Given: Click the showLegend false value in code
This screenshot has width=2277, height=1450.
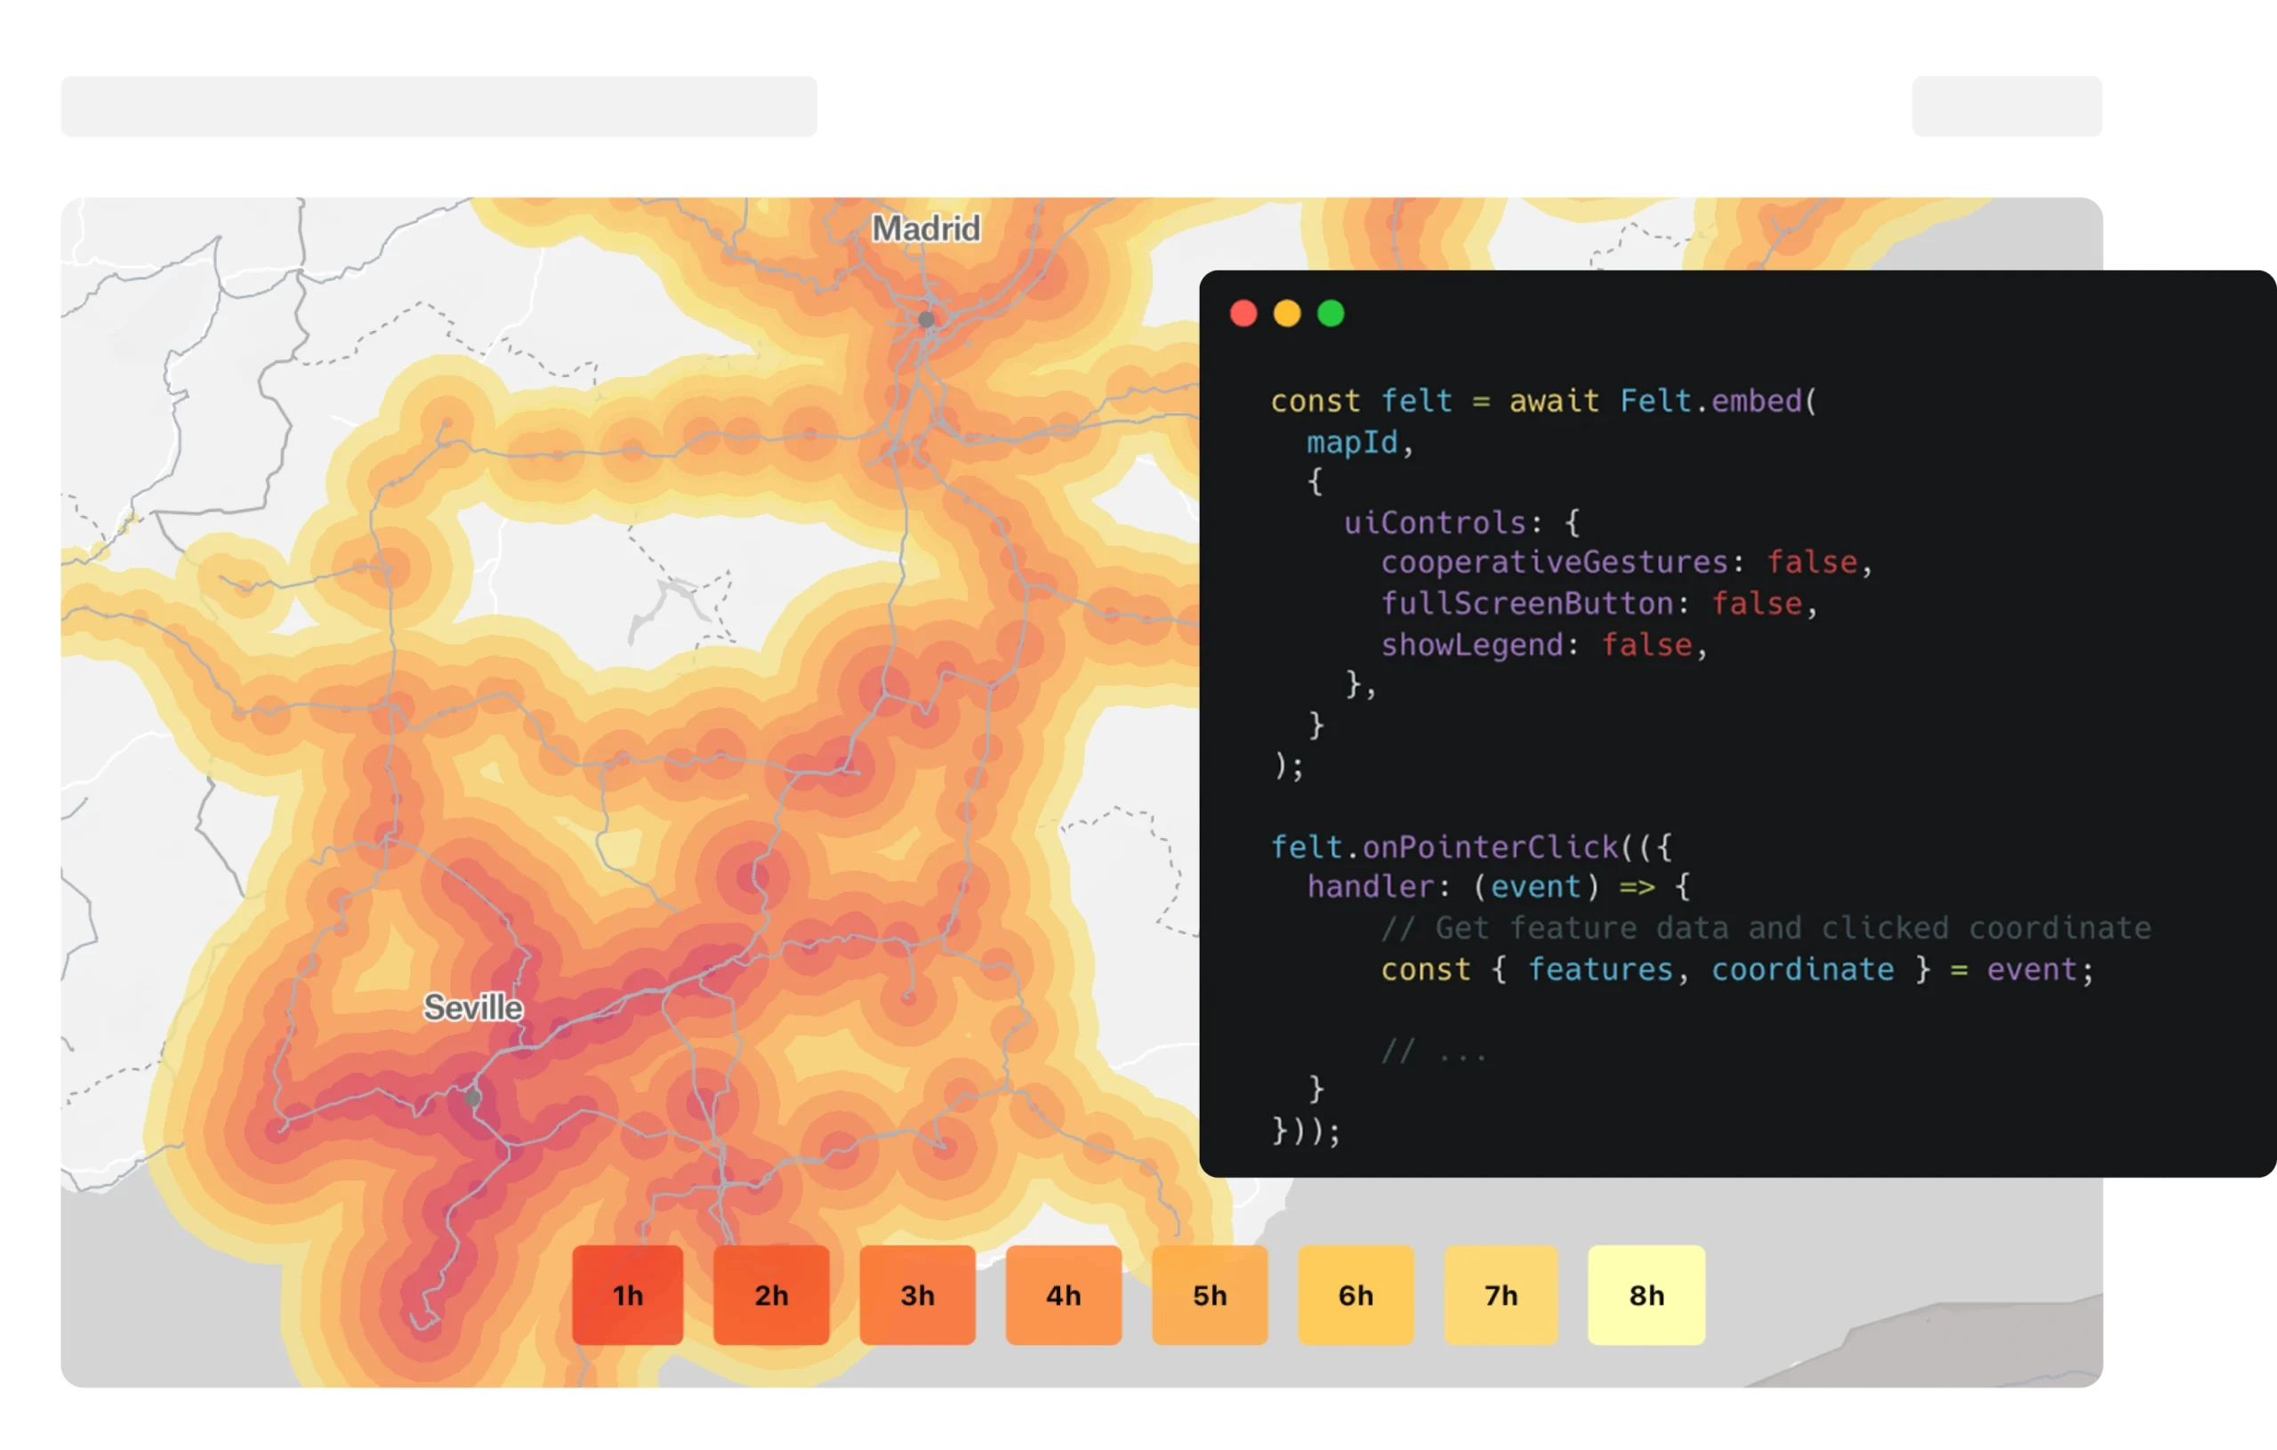Looking at the screenshot, I should pyautogui.click(x=1645, y=644).
